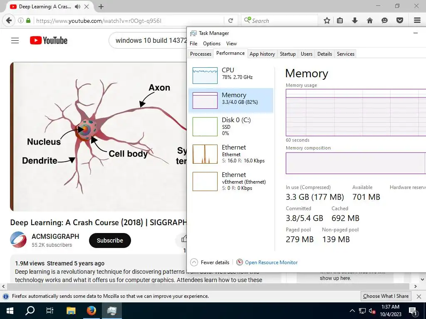Click the site information icon in address bar

click(21, 21)
